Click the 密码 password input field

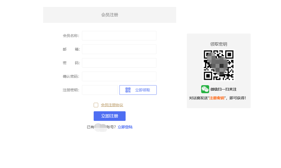[x=119, y=63]
